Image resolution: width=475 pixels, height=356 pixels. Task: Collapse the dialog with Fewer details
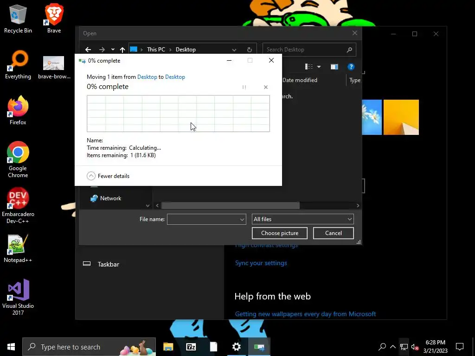pos(108,176)
